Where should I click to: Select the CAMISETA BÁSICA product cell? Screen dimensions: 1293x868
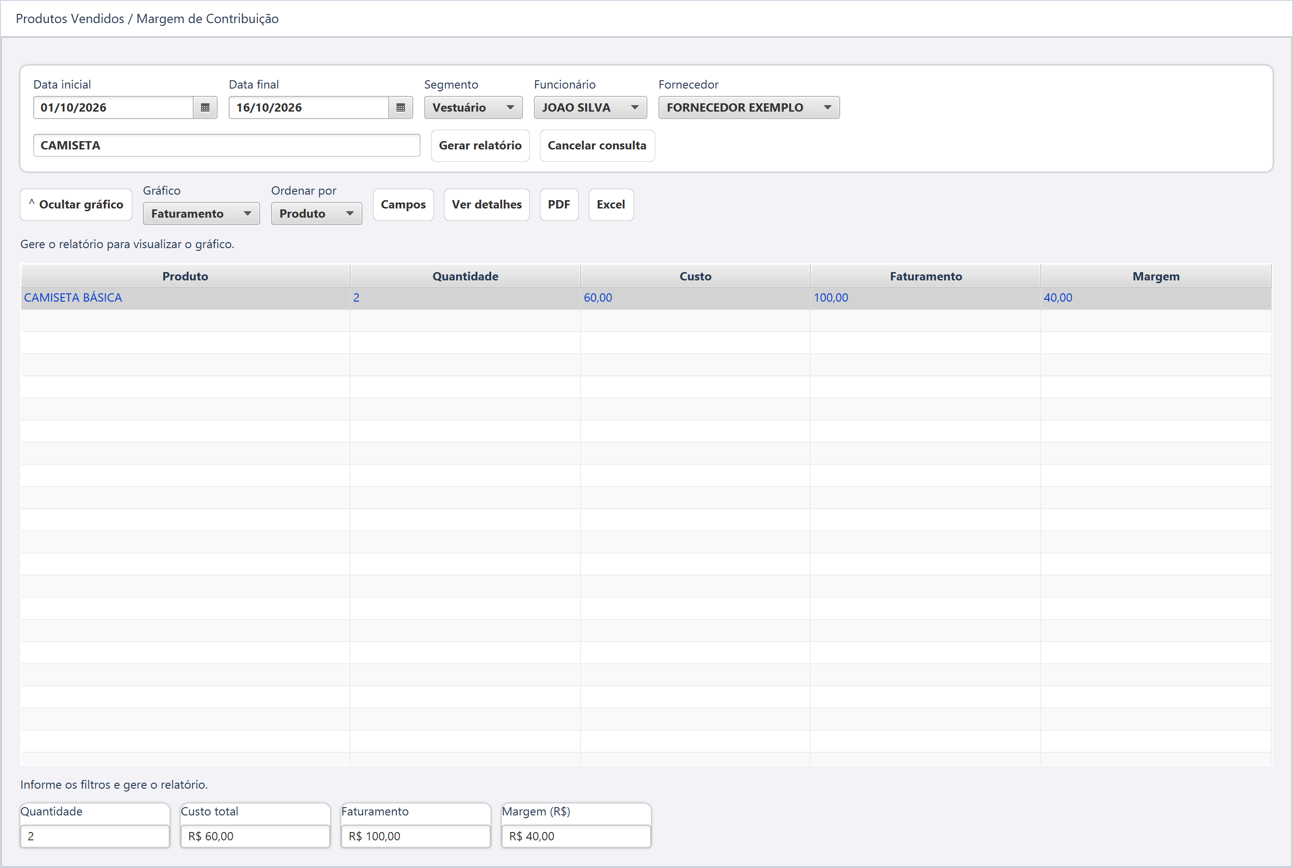pyautogui.click(x=185, y=298)
